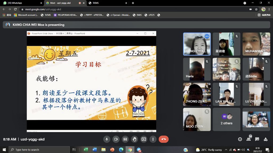Bookmark this page with star icon
The height and width of the screenshot is (153, 273).
coord(256,9)
